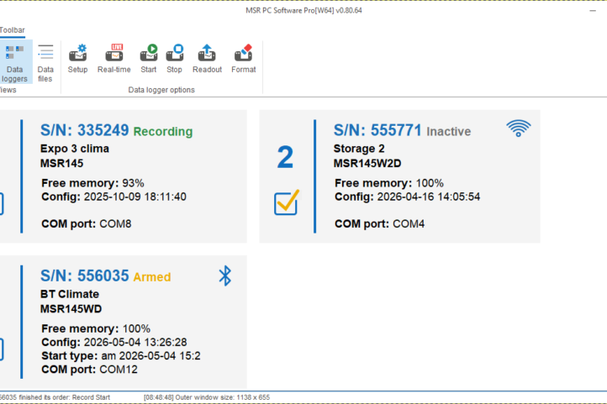Click the MSR145W2D model text
The width and height of the screenshot is (607, 404).
(x=367, y=164)
